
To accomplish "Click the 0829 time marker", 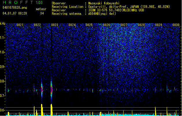I will click(159, 25).
